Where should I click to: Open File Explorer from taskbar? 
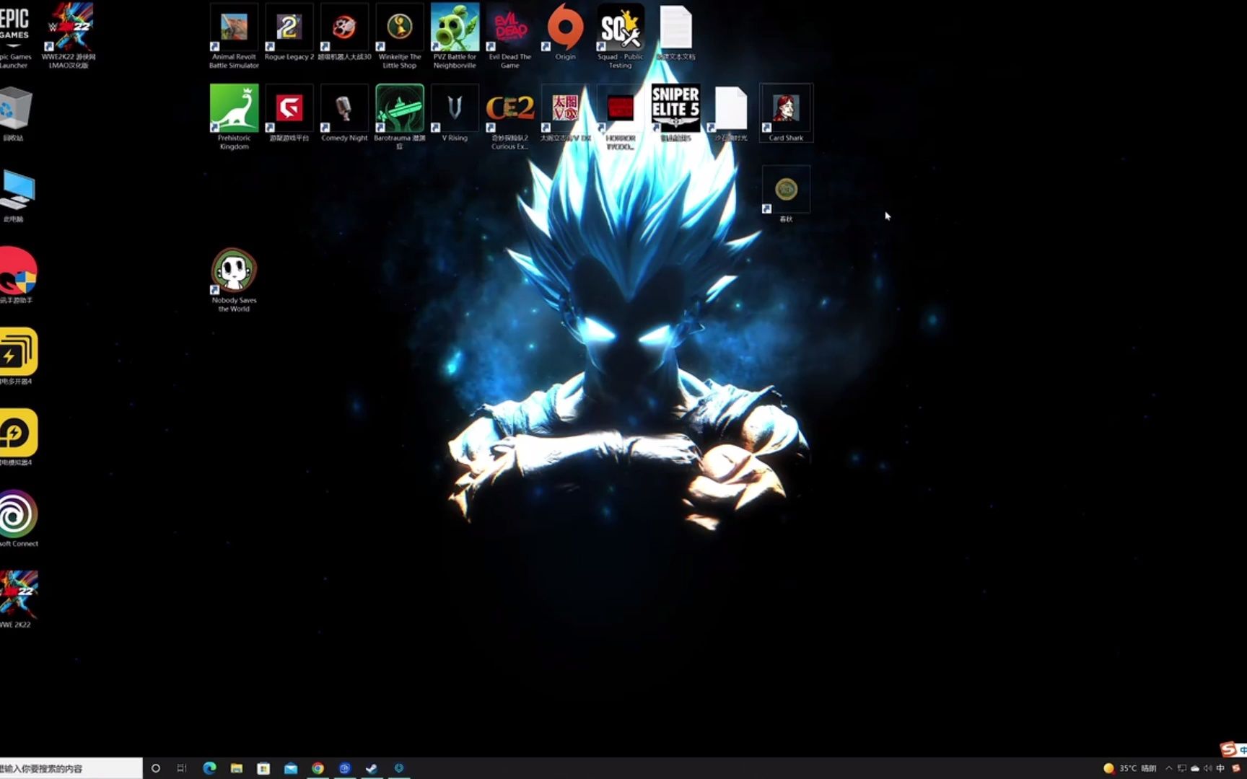tap(237, 768)
